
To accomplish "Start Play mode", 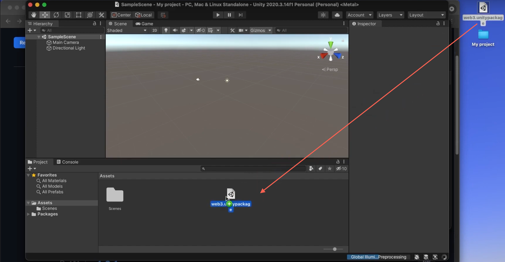I will [218, 15].
